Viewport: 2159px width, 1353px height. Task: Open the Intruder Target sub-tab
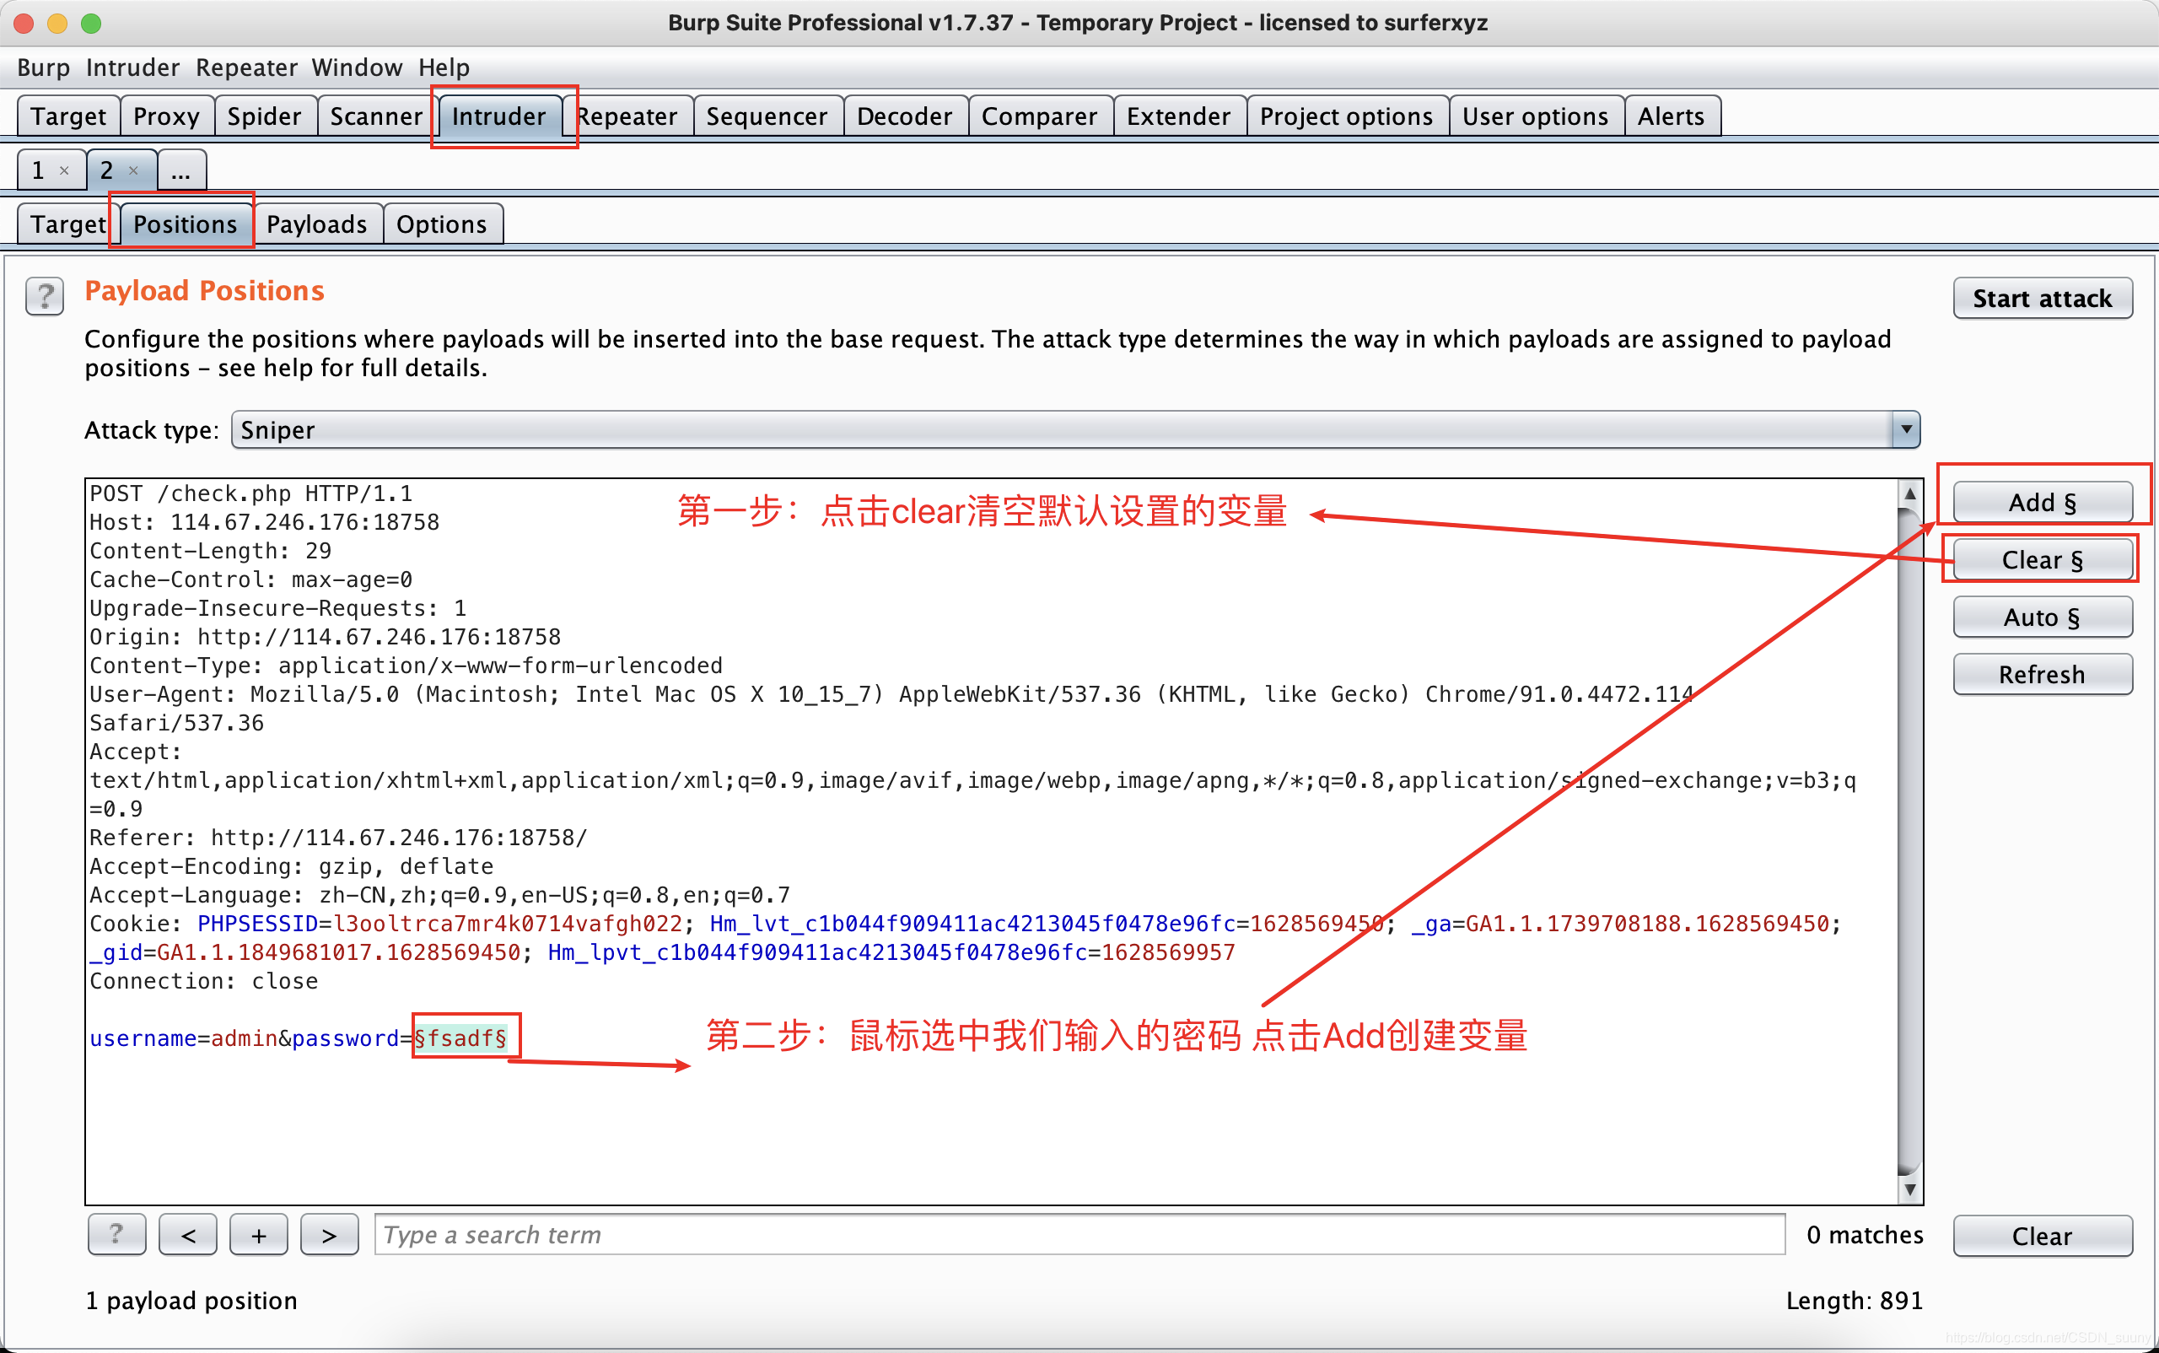pos(68,224)
